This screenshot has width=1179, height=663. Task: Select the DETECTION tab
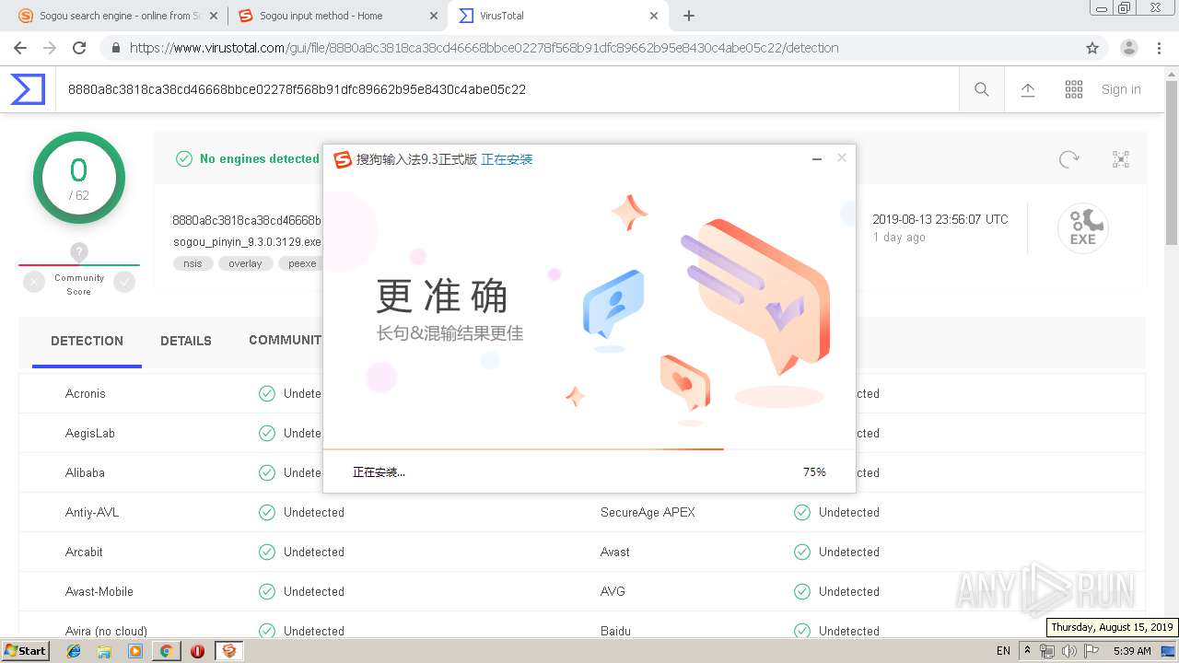pyautogui.click(x=87, y=341)
